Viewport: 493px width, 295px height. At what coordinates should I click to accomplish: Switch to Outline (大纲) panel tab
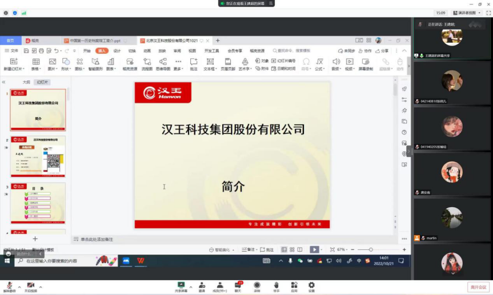[26, 82]
